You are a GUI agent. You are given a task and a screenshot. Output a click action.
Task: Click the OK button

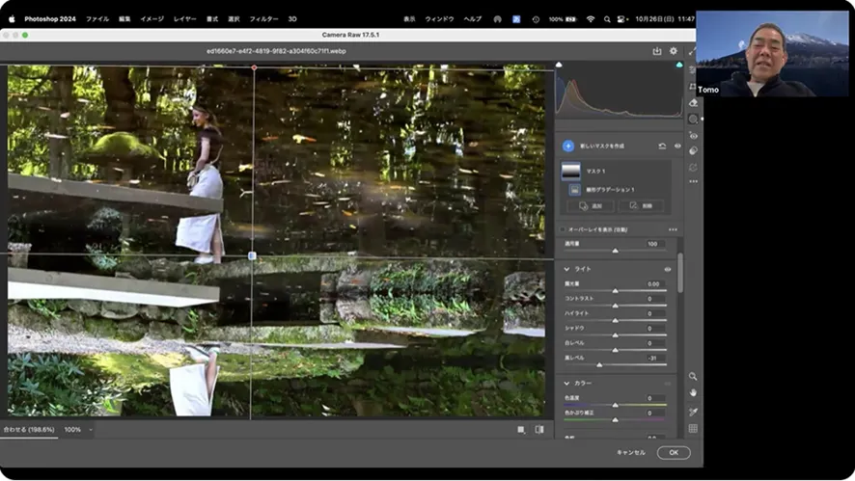[673, 452]
